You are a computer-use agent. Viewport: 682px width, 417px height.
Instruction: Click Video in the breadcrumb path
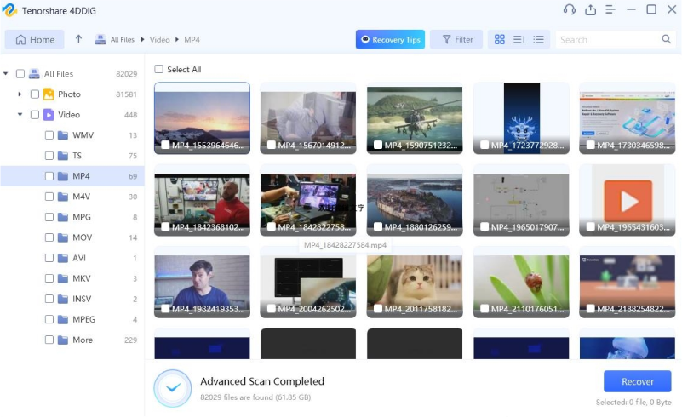tap(159, 40)
